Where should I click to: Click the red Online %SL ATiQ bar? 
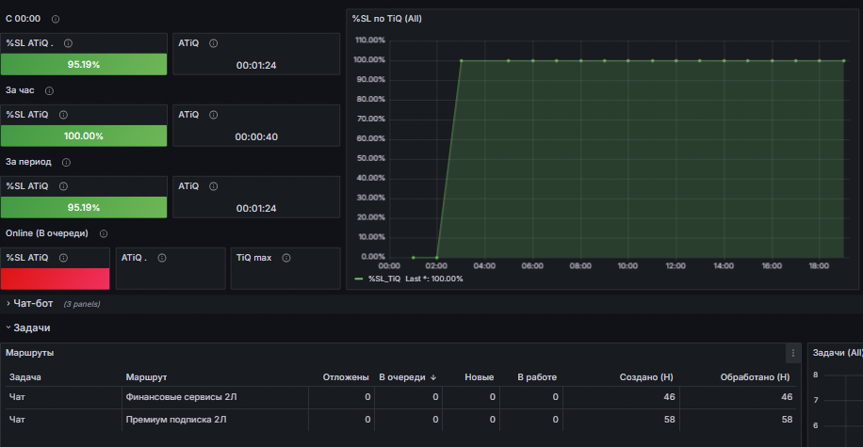click(x=55, y=279)
